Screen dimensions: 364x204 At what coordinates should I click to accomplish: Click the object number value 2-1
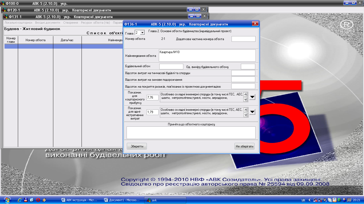click(x=163, y=39)
